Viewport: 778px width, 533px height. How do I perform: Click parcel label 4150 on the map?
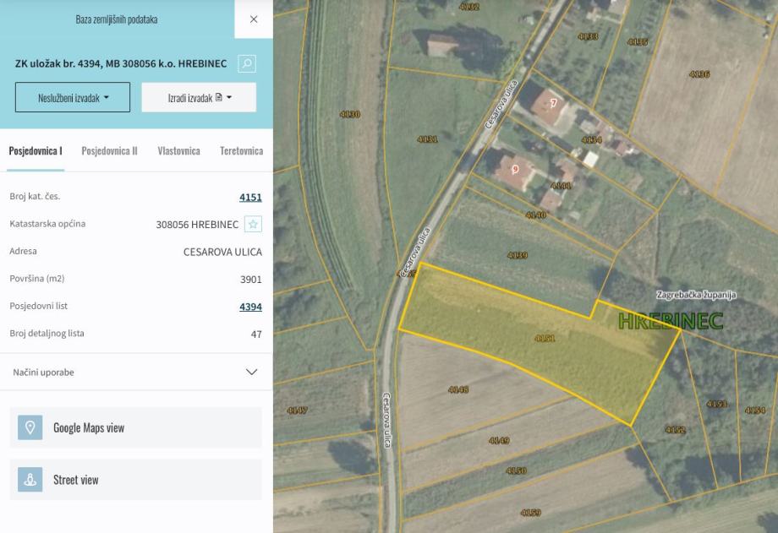pos(516,470)
